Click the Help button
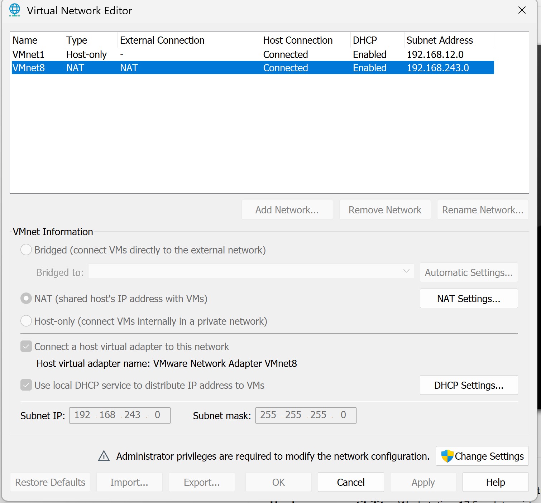 click(x=495, y=482)
